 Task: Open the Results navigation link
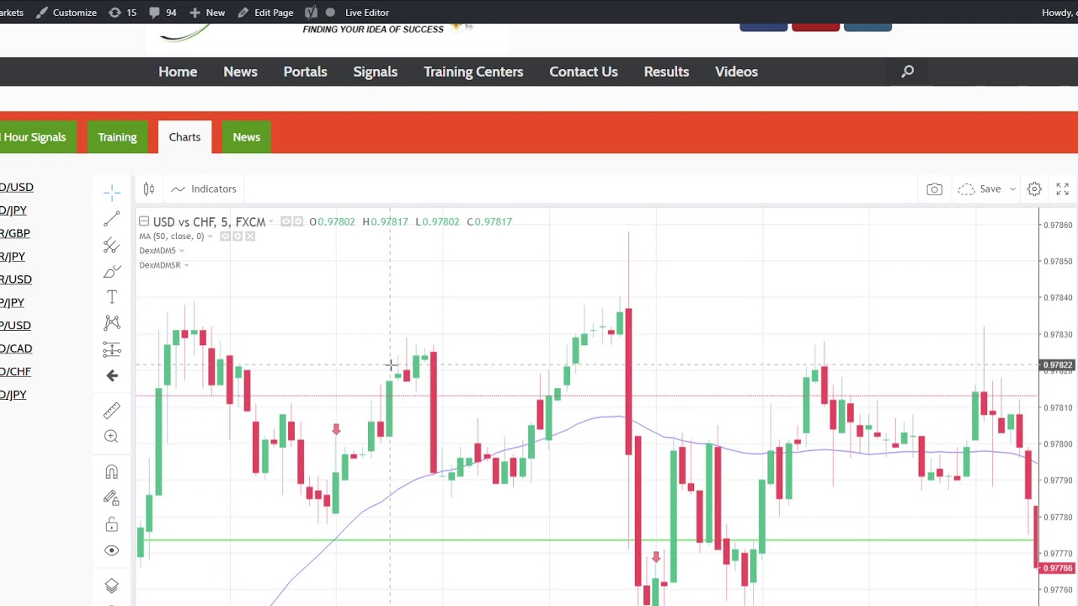666,72
